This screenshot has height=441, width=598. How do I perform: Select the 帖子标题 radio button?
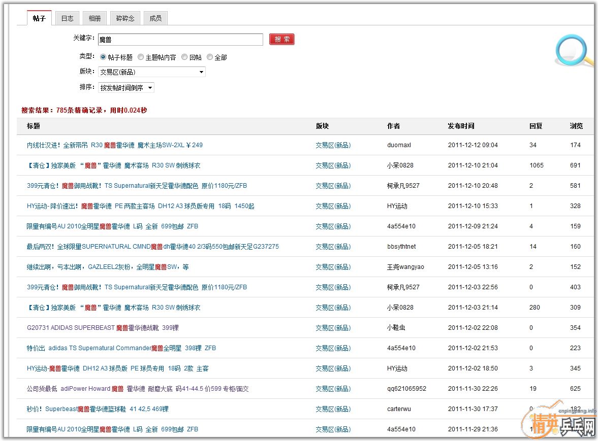[103, 57]
